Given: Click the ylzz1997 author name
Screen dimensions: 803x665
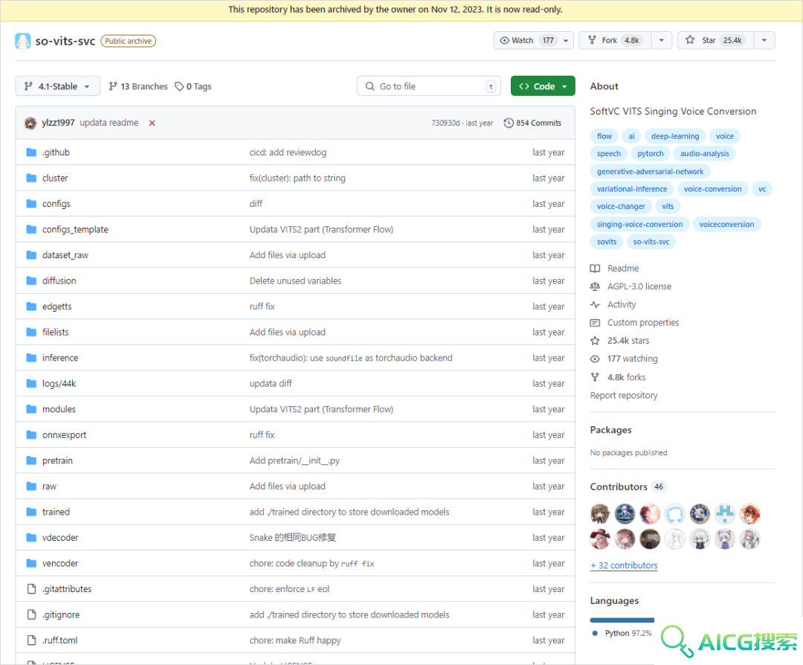Looking at the screenshot, I should tap(58, 123).
